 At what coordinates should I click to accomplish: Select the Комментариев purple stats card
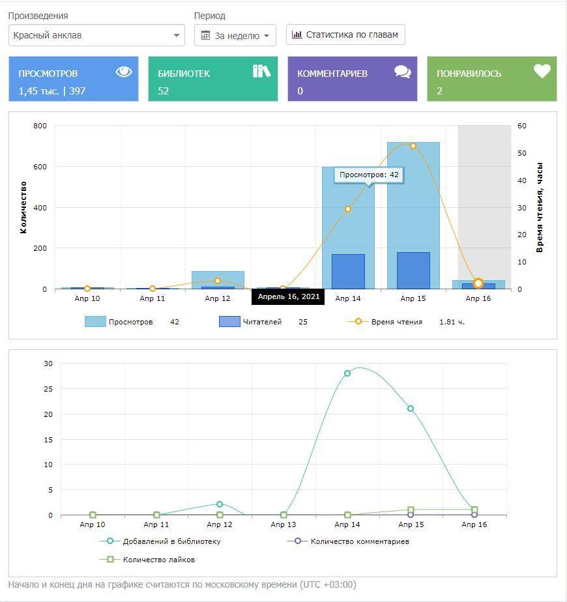tap(352, 79)
